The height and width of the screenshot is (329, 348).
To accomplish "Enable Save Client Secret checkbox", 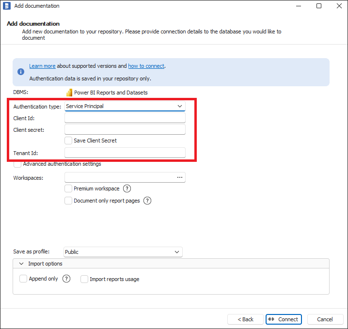I will coord(68,141).
